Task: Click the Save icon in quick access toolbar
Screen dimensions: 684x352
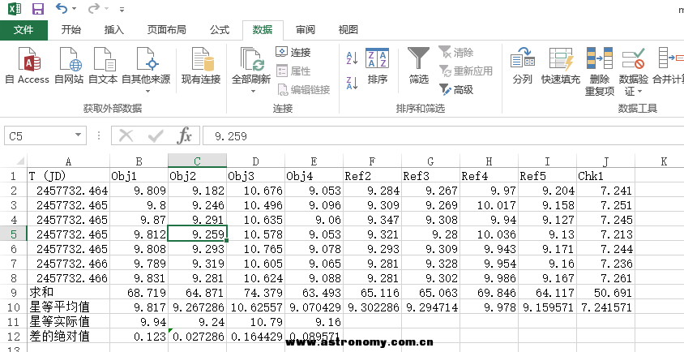Action: click(x=38, y=8)
